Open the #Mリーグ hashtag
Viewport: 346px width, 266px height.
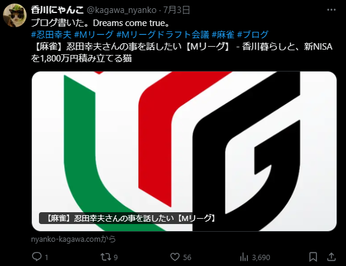click(x=94, y=35)
